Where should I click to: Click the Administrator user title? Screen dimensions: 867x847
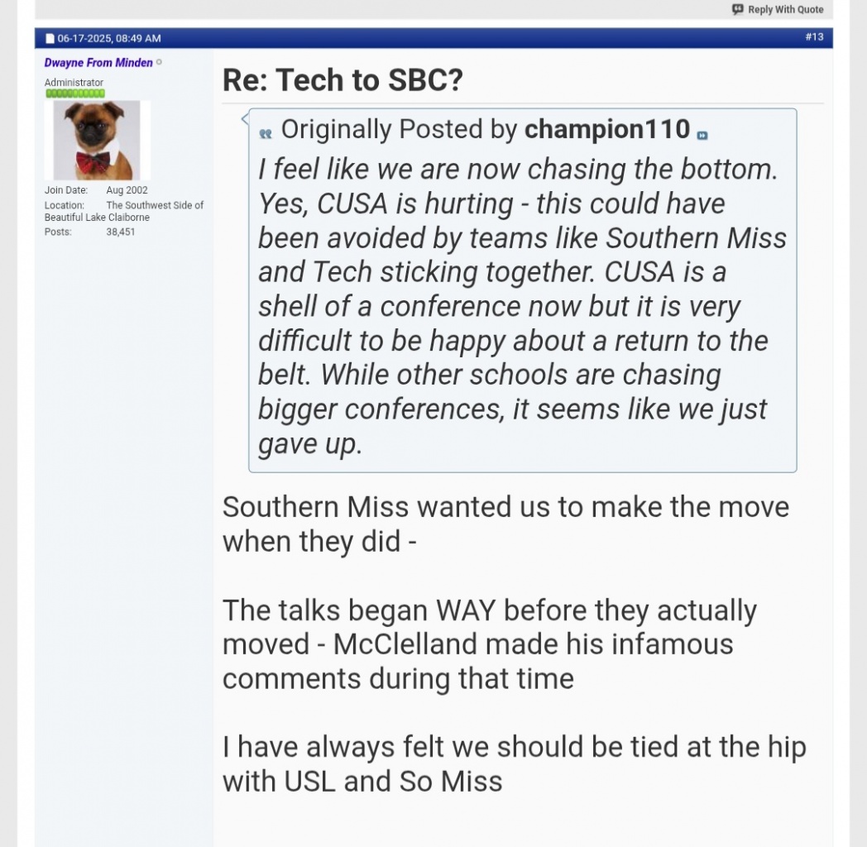pyautogui.click(x=74, y=83)
